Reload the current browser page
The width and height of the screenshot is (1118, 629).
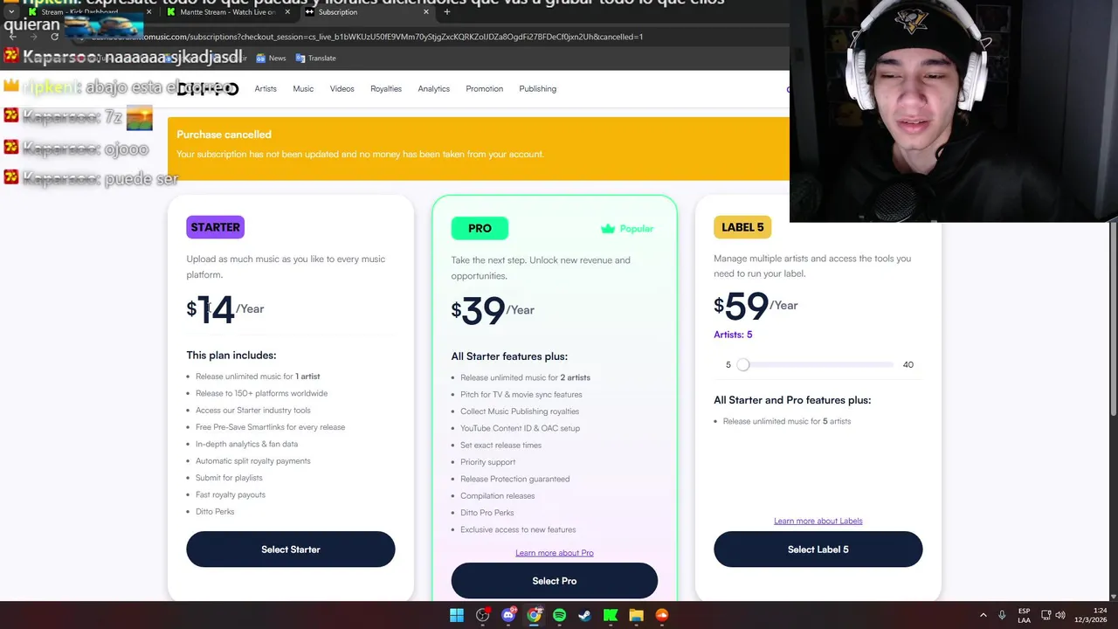pos(54,37)
